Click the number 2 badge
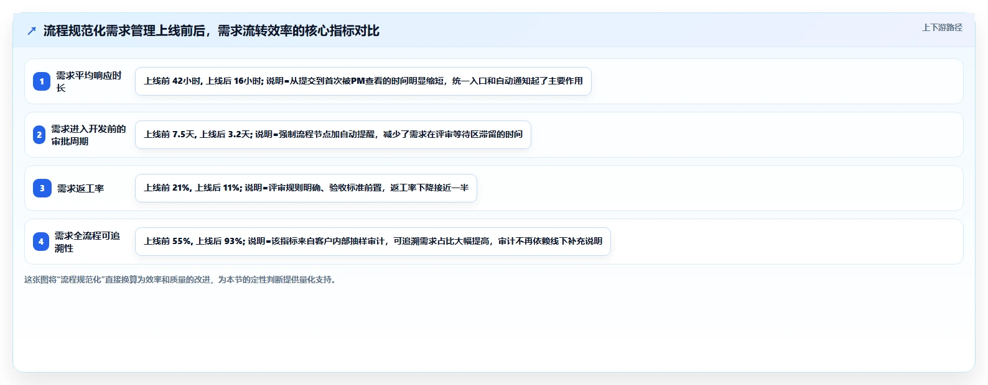The width and height of the screenshot is (988, 385). (x=39, y=135)
